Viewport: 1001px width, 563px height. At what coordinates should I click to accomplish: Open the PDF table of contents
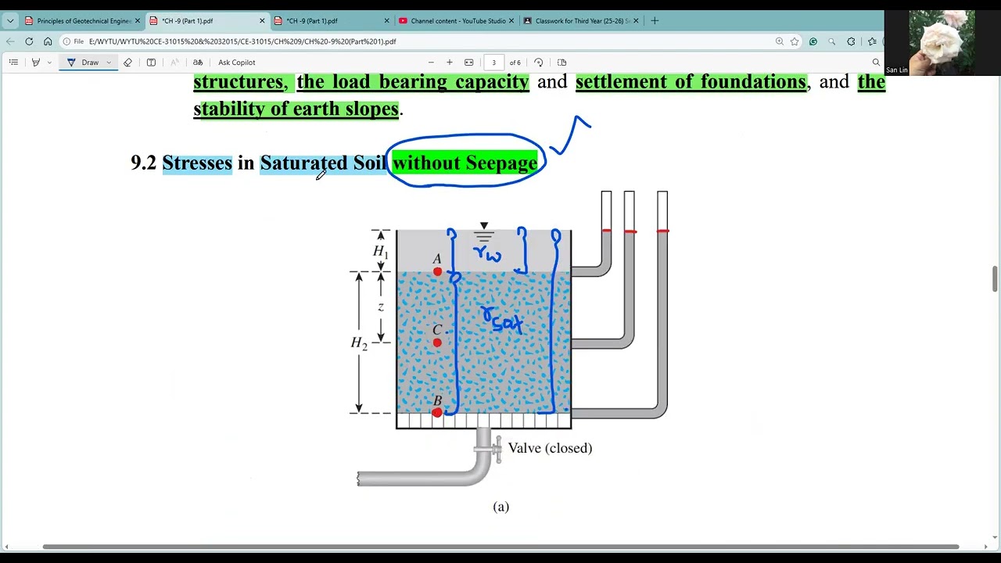click(13, 63)
